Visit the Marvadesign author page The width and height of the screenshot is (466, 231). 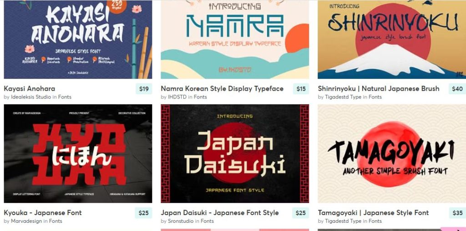(26, 221)
